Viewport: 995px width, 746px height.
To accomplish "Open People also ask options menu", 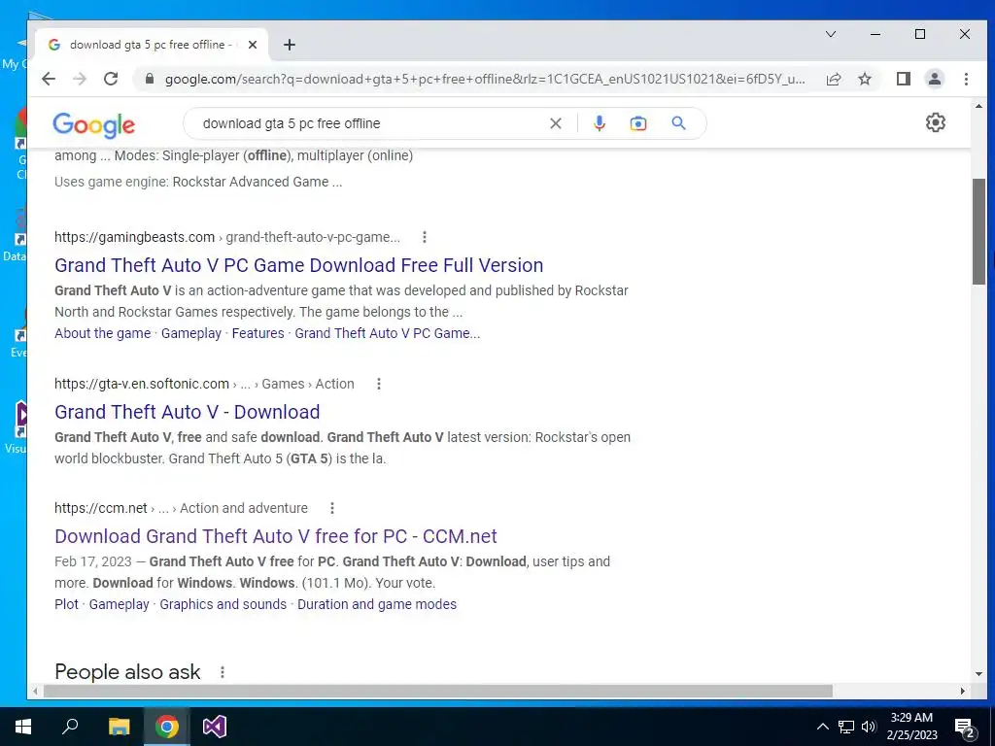I will tap(223, 672).
